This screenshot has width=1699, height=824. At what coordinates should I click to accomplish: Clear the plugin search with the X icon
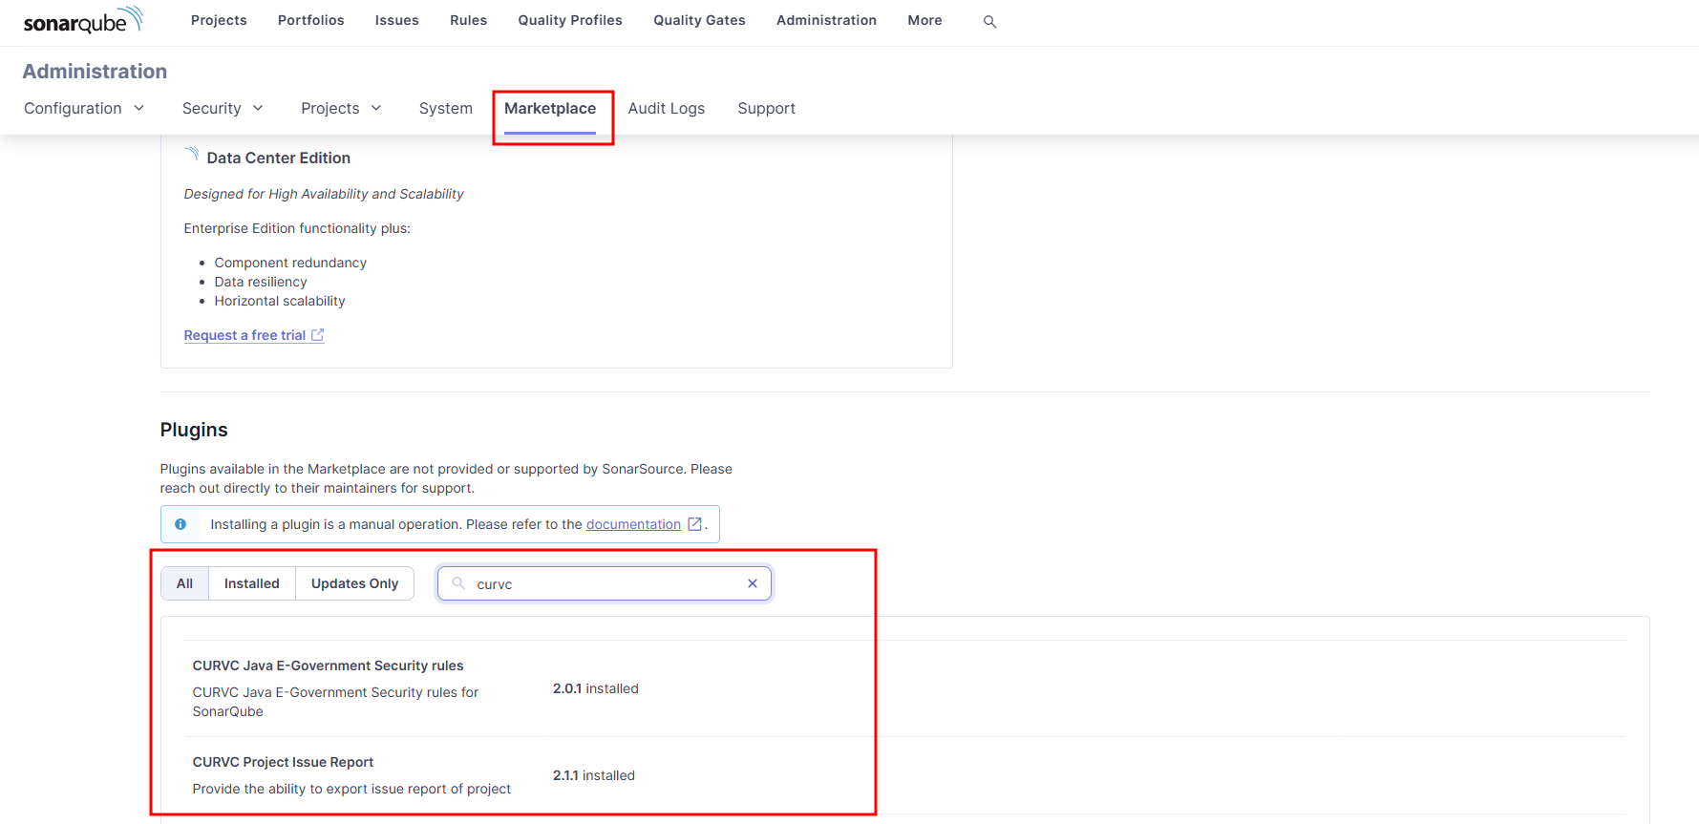tap(753, 583)
